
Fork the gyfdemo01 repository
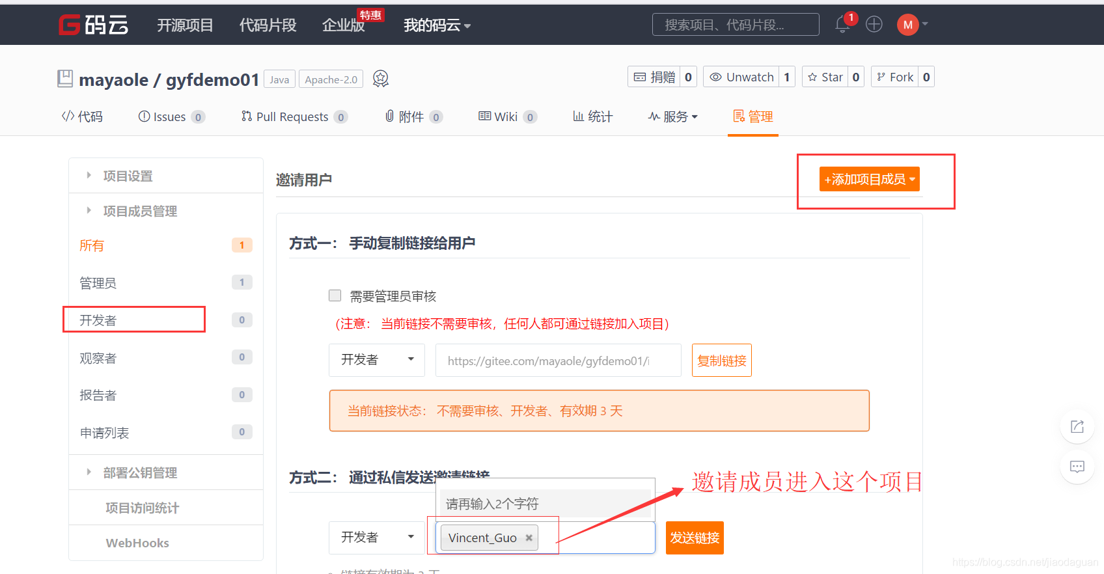(895, 77)
